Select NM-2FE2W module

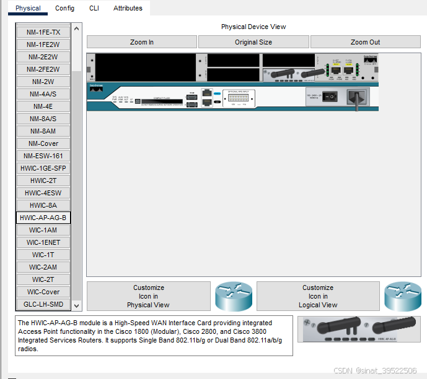pos(43,69)
